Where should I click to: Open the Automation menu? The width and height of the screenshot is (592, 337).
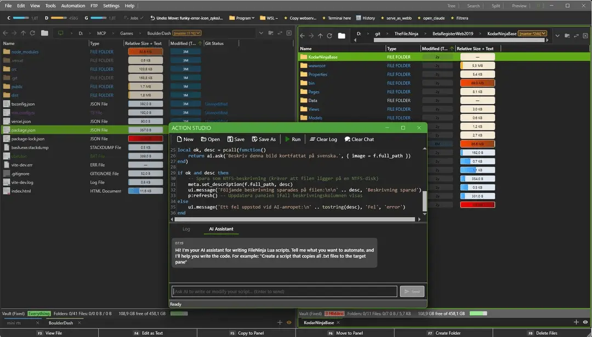point(73,5)
